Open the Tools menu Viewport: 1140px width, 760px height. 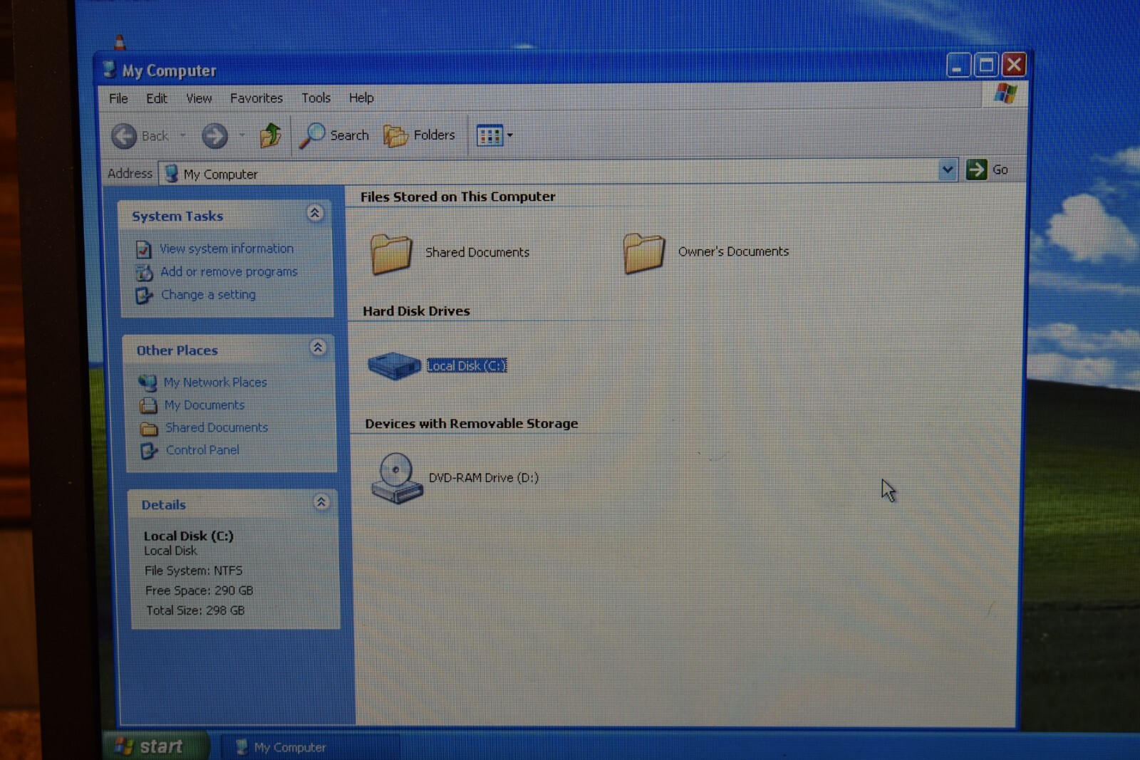click(316, 98)
